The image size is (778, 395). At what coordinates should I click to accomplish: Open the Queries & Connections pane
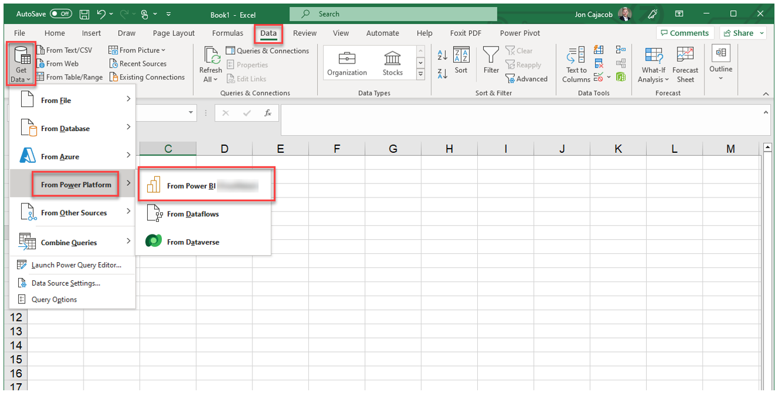267,51
